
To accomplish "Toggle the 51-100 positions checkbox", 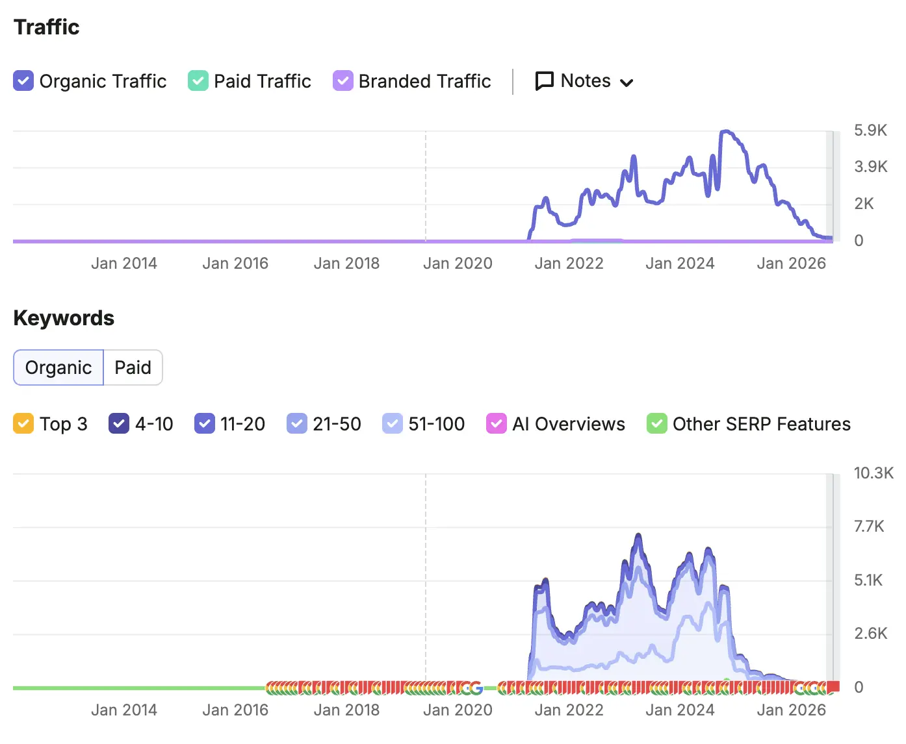I will tap(393, 424).
